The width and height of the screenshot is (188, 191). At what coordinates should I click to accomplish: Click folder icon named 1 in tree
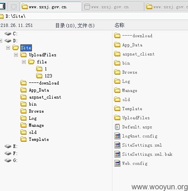pyautogui.click(x=39, y=69)
